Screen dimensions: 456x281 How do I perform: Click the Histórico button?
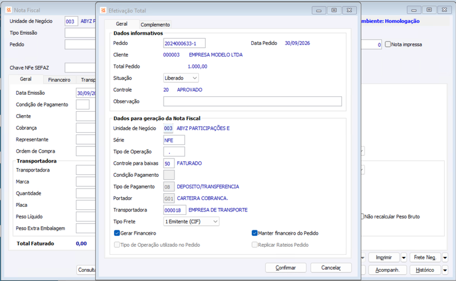point(425,270)
